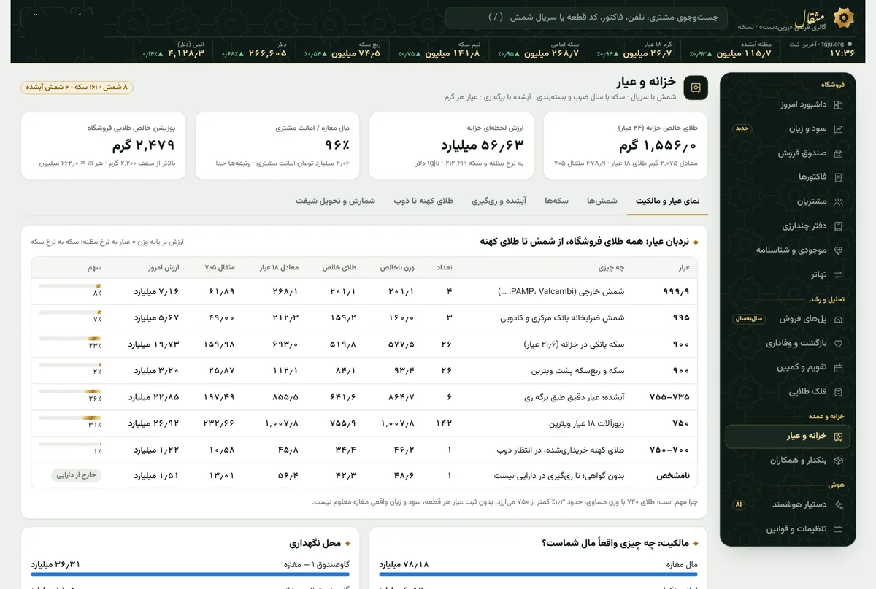Switch to نمای عیار و مالکیت tab
This screenshot has width=876, height=589.
(x=667, y=201)
